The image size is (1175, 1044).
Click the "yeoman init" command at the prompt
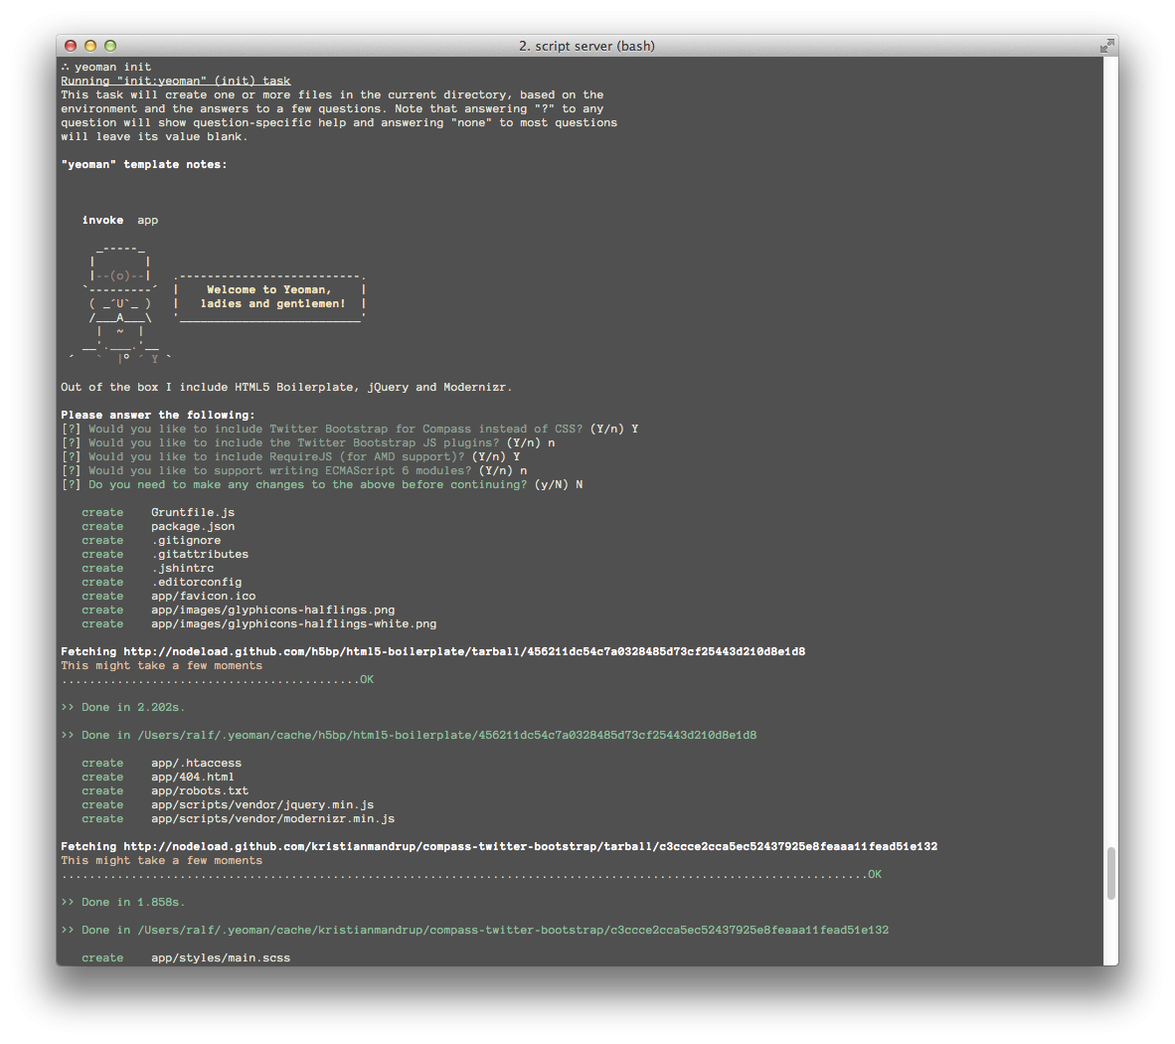click(x=112, y=68)
